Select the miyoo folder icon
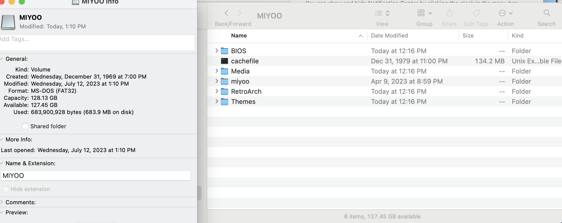The width and height of the screenshot is (562, 223). tap(224, 81)
